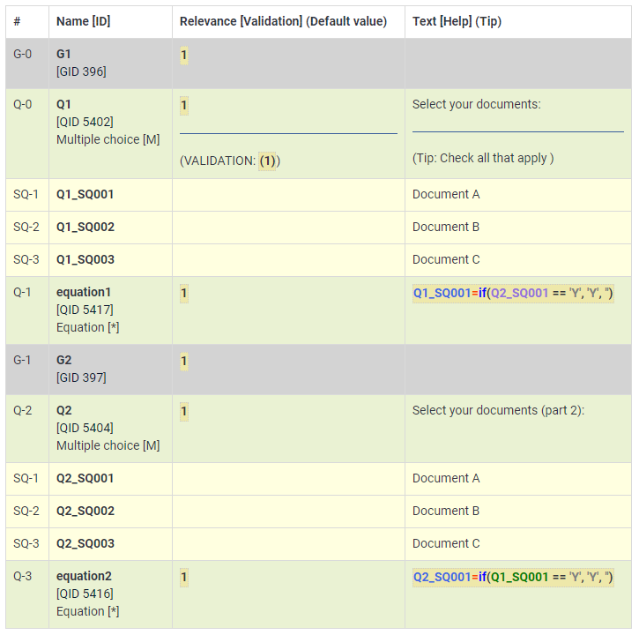
Task: Click the purple Q2_SQ001 variable in equation1 expression
Action: [x=520, y=293]
